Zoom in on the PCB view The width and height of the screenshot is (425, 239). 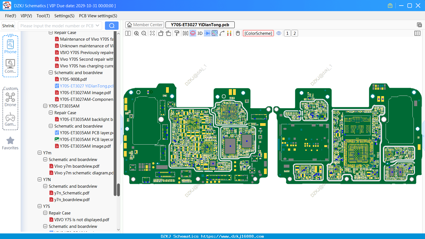136,33
